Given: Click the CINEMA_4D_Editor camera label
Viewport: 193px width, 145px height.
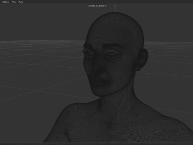Looking at the screenshot, I should click(x=97, y=6).
